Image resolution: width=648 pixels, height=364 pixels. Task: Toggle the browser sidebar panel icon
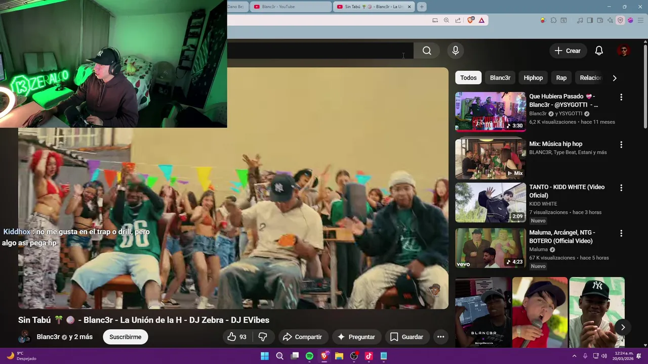[590, 20]
